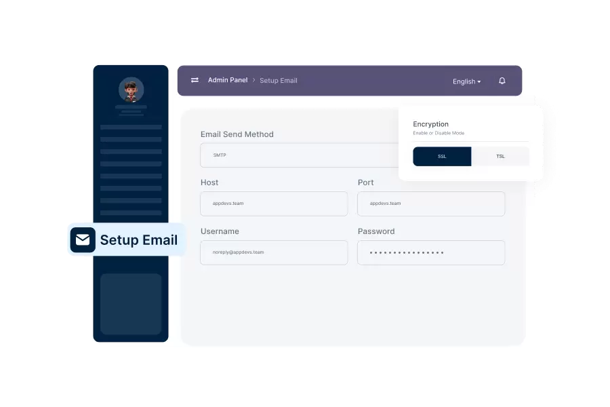Click into the masked Password field
610x407 pixels.
coord(431,252)
